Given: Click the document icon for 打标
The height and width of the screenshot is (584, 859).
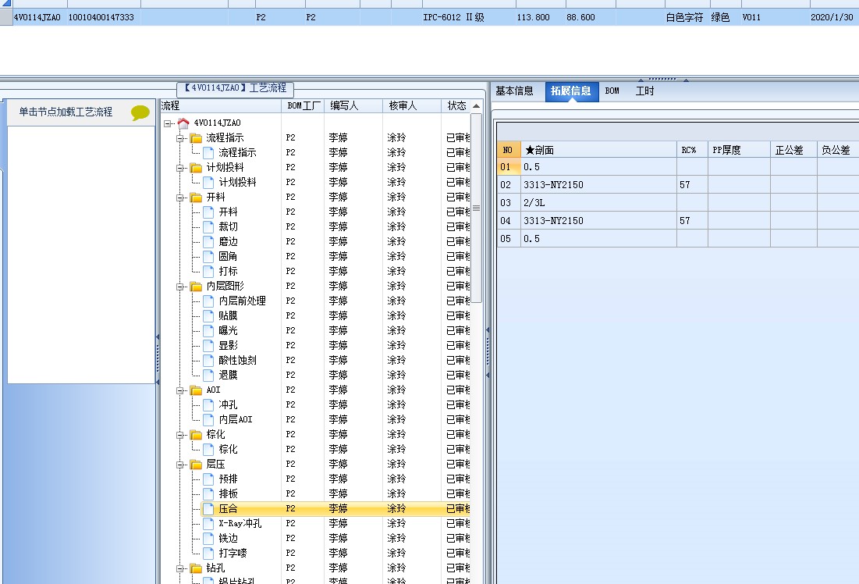Looking at the screenshot, I should pos(208,272).
